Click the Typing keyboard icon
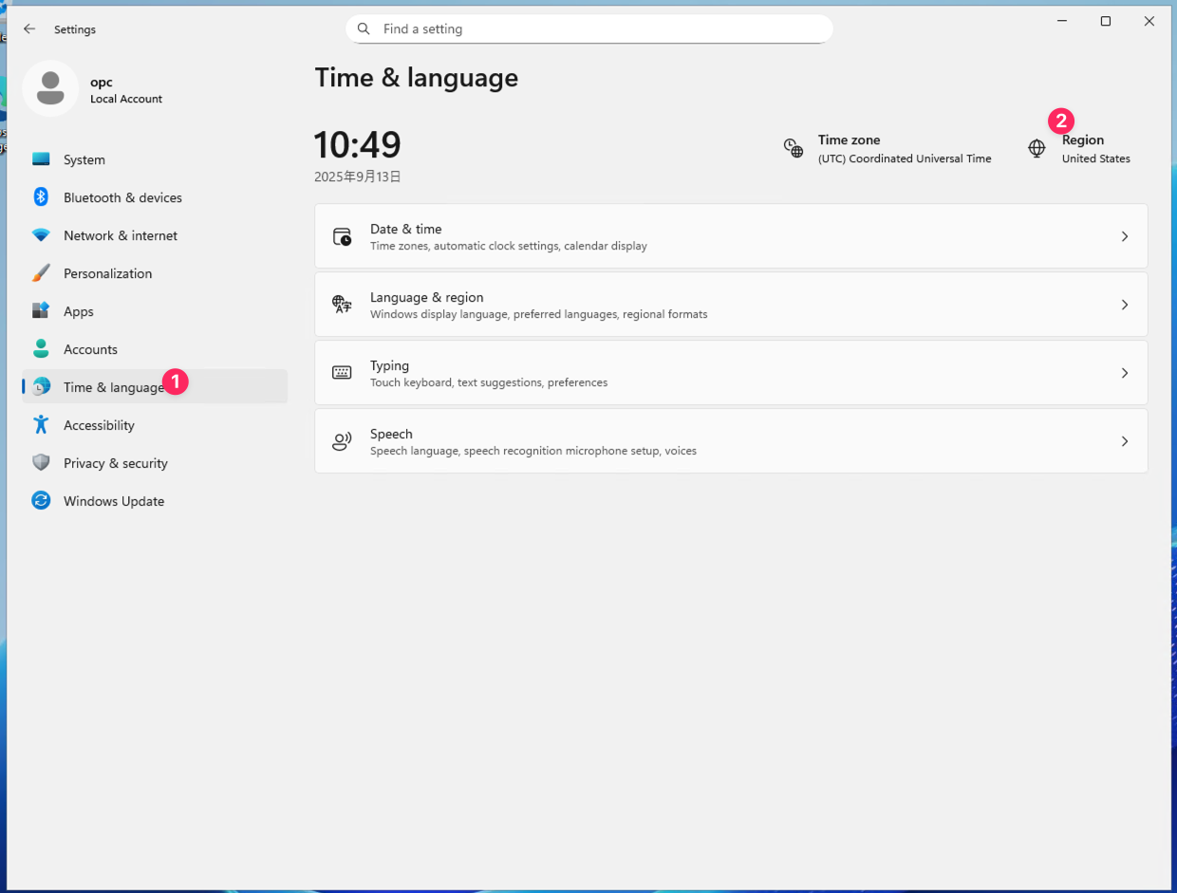 pos(342,373)
